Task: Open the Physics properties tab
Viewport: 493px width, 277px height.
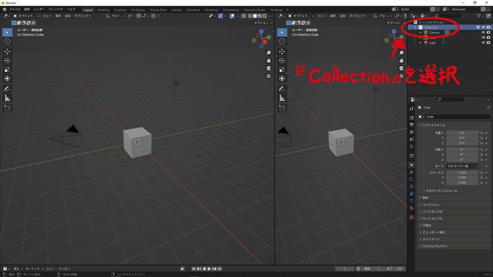Action: point(412,187)
